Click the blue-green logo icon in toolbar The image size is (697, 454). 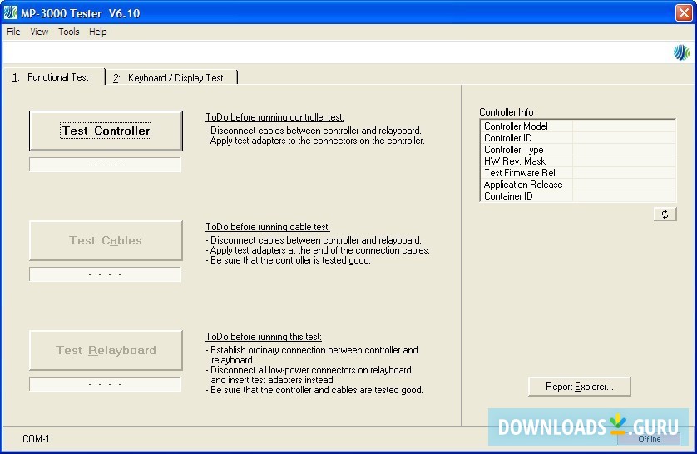click(x=681, y=52)
